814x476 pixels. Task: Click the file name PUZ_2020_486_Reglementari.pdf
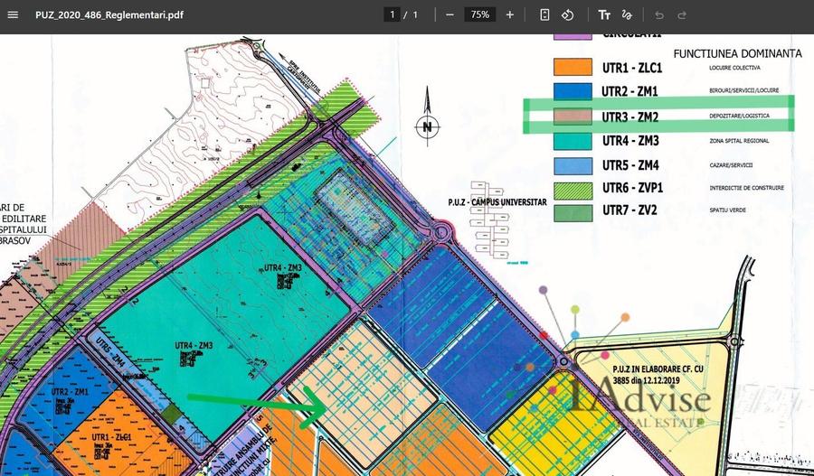[x=109, y=15]
